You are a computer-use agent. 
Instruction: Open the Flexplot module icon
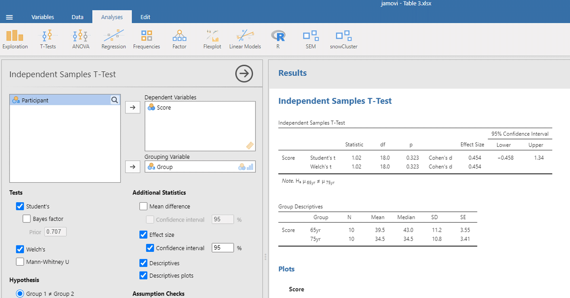tap(212, 39)
